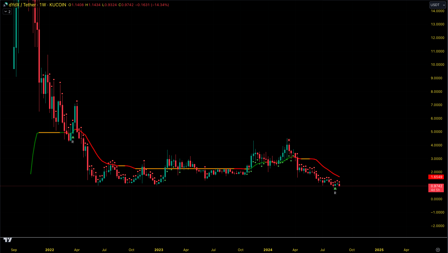Image resolution: width=448 pixels, height=253 pixels.
Task: Open the USDT currency dropdown
Action: tap(437, 5)
